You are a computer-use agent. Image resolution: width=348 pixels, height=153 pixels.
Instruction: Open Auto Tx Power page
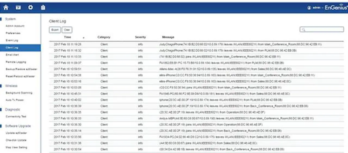click(x=14, y=100)
